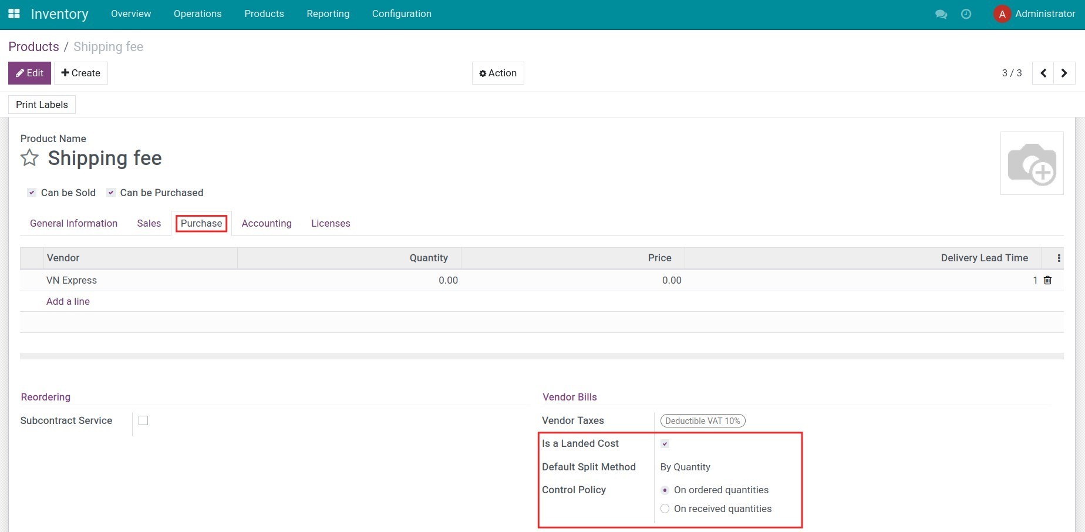Navigate to the next product record
The image size is (1085, 532).
click(x=1064, y=73)
